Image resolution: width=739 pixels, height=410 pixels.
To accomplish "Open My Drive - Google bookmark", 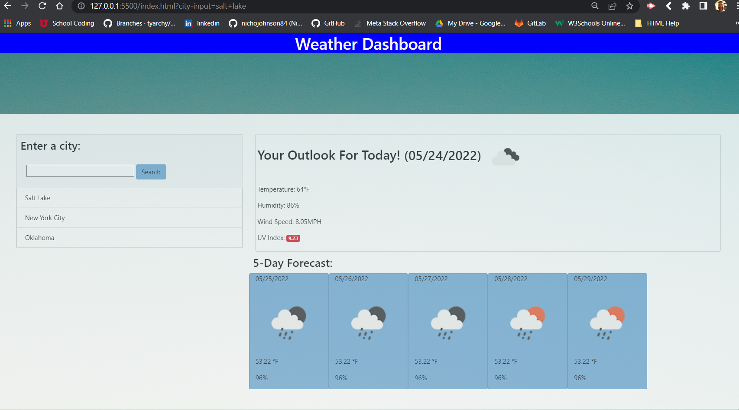I will point(475,23).
